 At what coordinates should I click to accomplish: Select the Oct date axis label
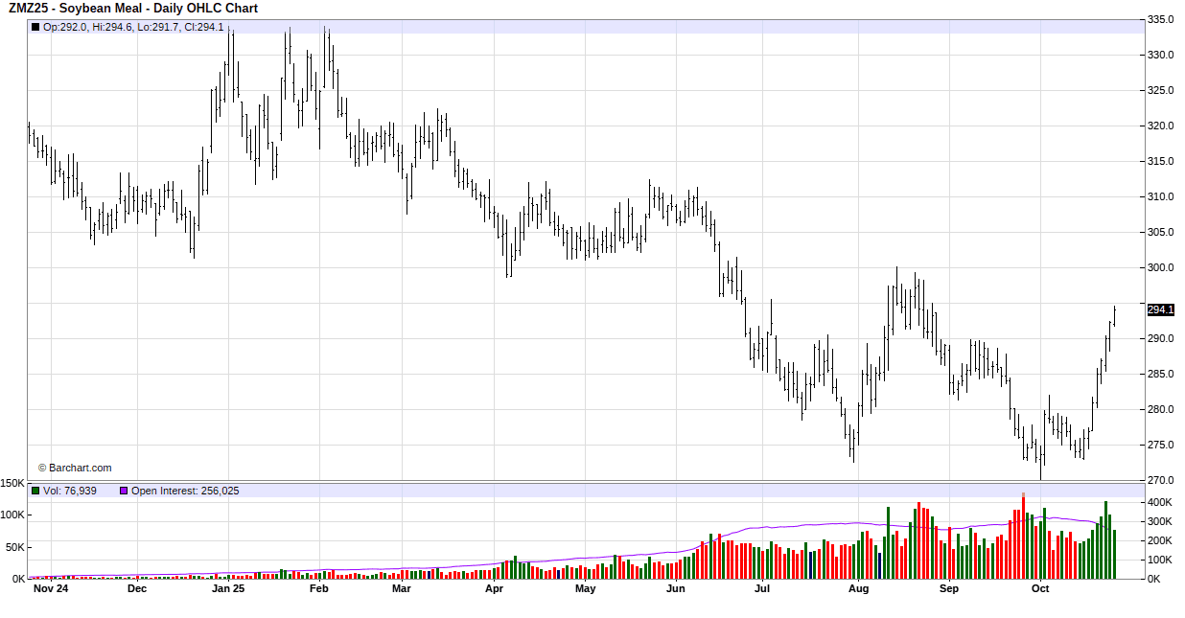tap(1040, 589)
